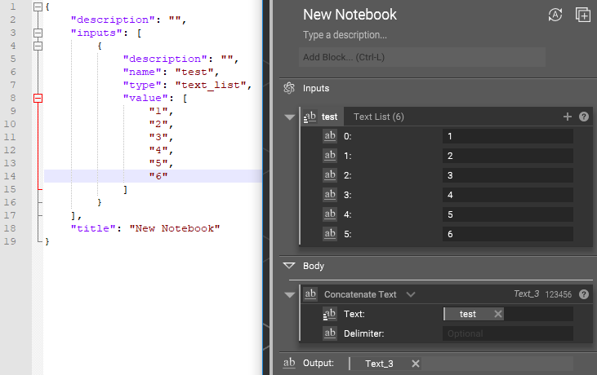Click the ab icon for list item 4
Screen dimensions: 597x375
pyautogui.click(x=330, y=214)
